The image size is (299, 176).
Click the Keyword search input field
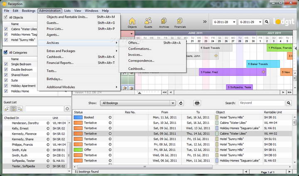click(261, 103)
